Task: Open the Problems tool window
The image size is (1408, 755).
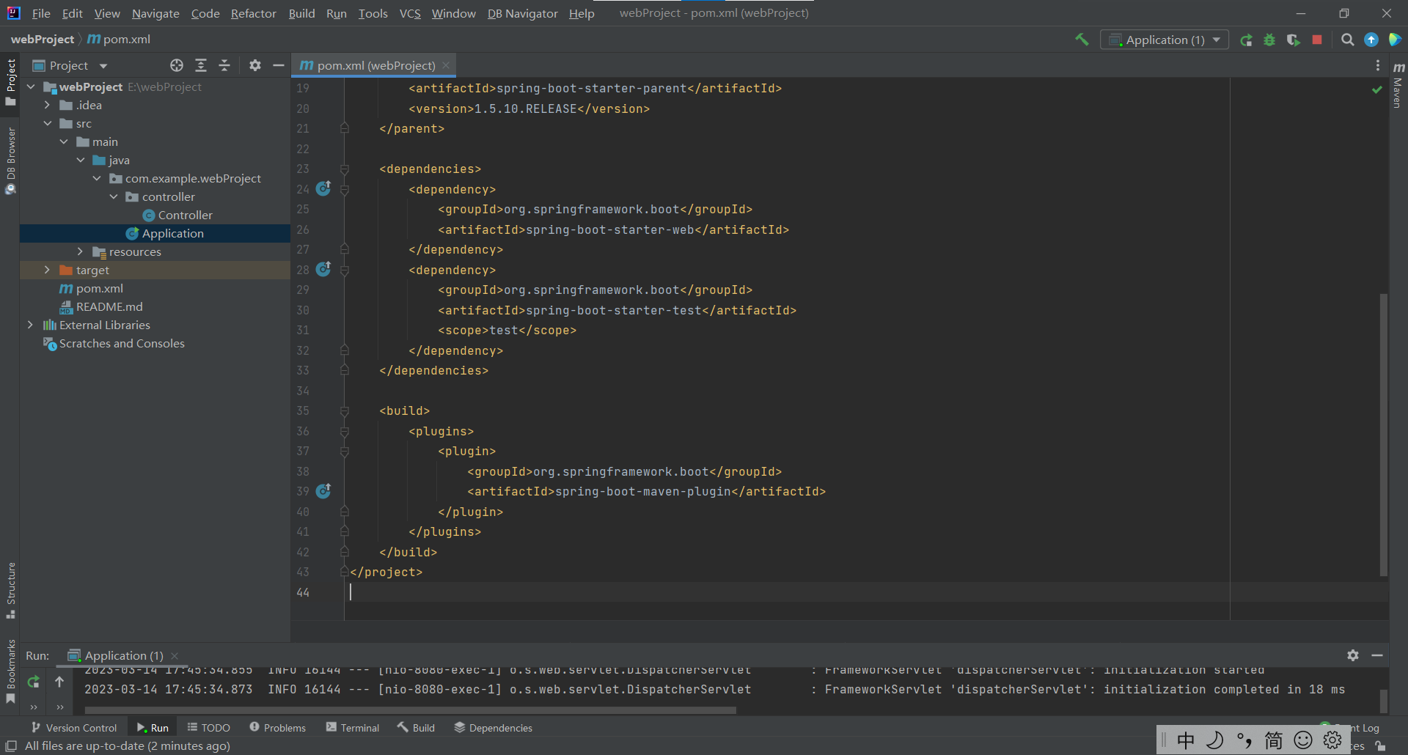Action: [x=277, y=728]
